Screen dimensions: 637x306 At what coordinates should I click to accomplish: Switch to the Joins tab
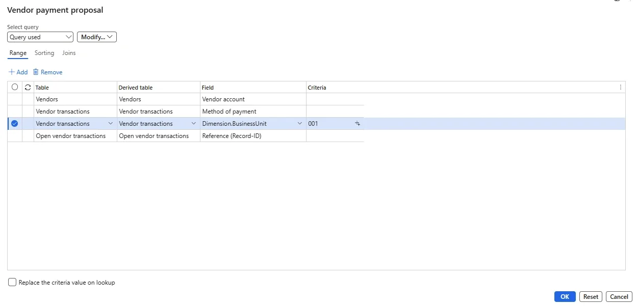coord(69,53)
